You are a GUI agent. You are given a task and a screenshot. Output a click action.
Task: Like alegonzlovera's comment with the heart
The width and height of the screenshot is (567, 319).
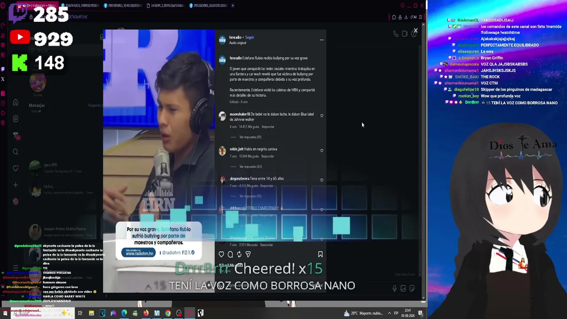tap(322, 180)
